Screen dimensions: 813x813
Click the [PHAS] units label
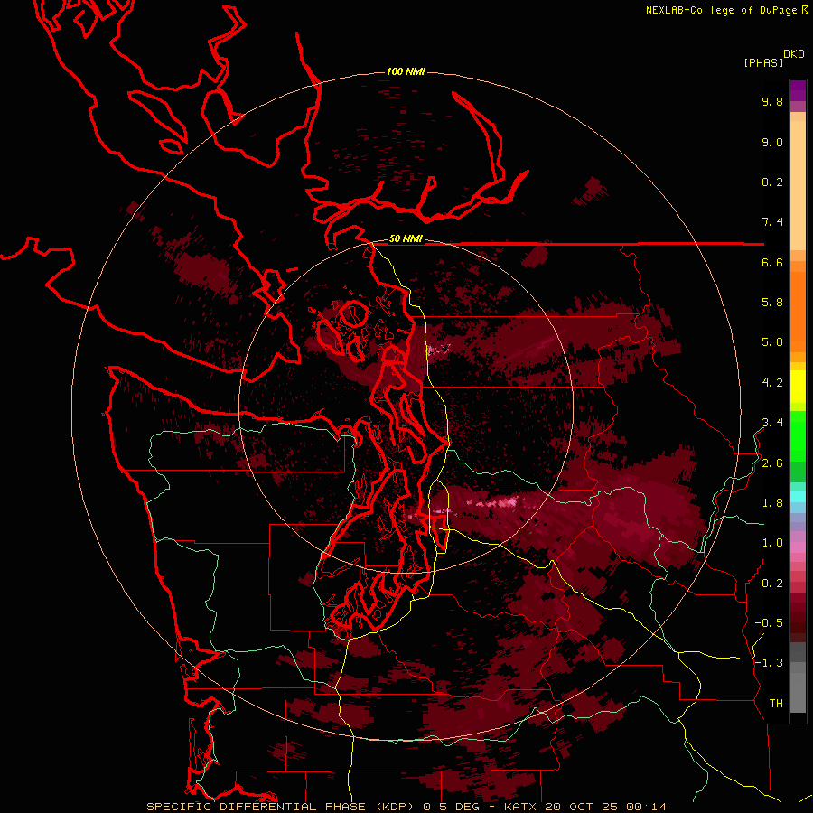click(763, 63)
